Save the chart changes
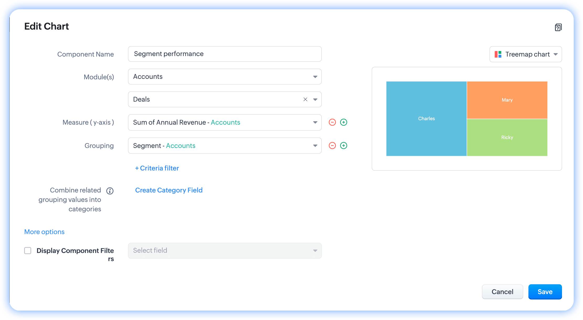 click(545, 292)
